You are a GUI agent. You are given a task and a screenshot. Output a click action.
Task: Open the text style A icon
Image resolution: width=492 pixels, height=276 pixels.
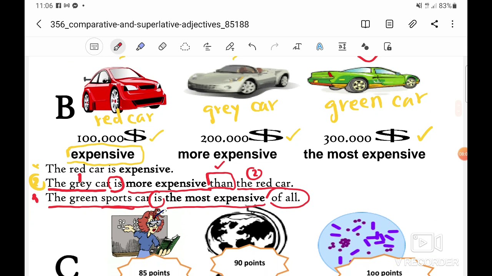click(319, 47)
